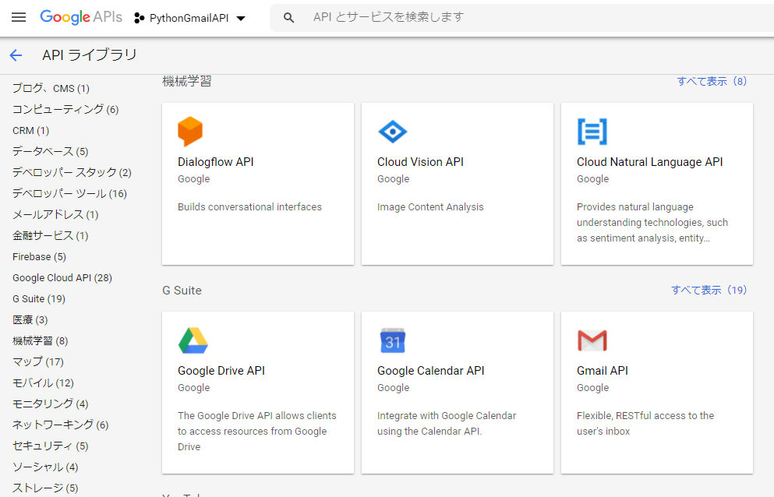
Task: Click 'Provides natural language understanding' description
Action: point(652,222)
